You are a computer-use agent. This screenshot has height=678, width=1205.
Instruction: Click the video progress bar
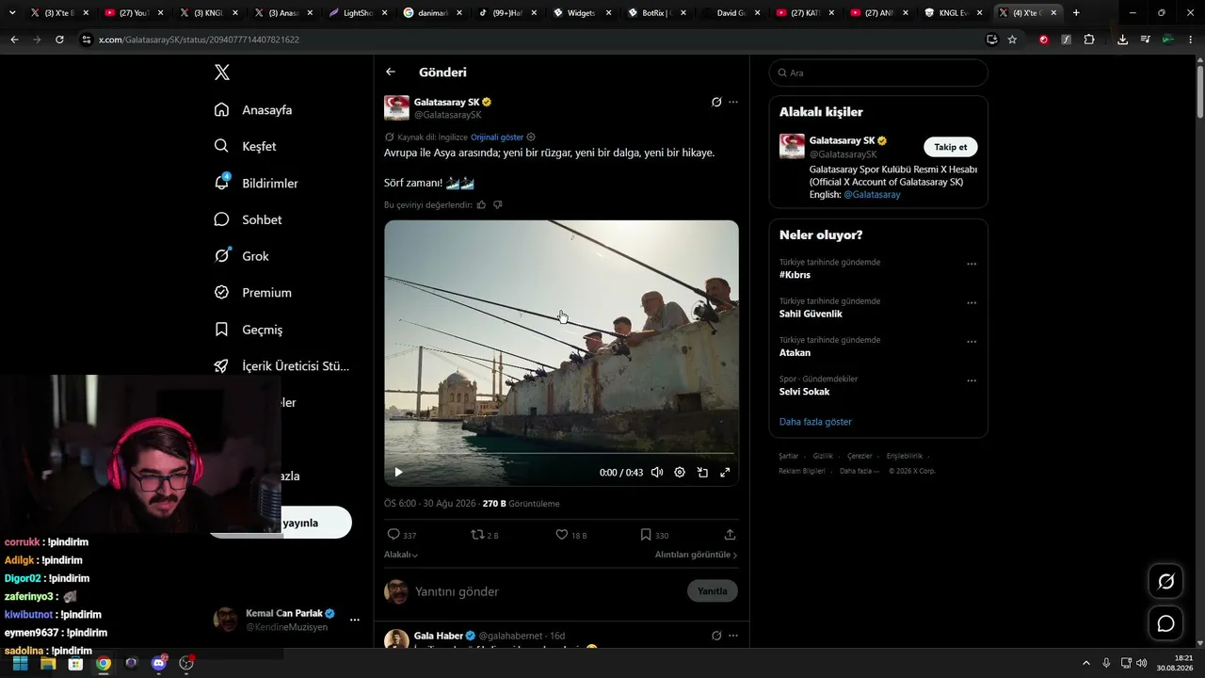click(x=561, y=453)
